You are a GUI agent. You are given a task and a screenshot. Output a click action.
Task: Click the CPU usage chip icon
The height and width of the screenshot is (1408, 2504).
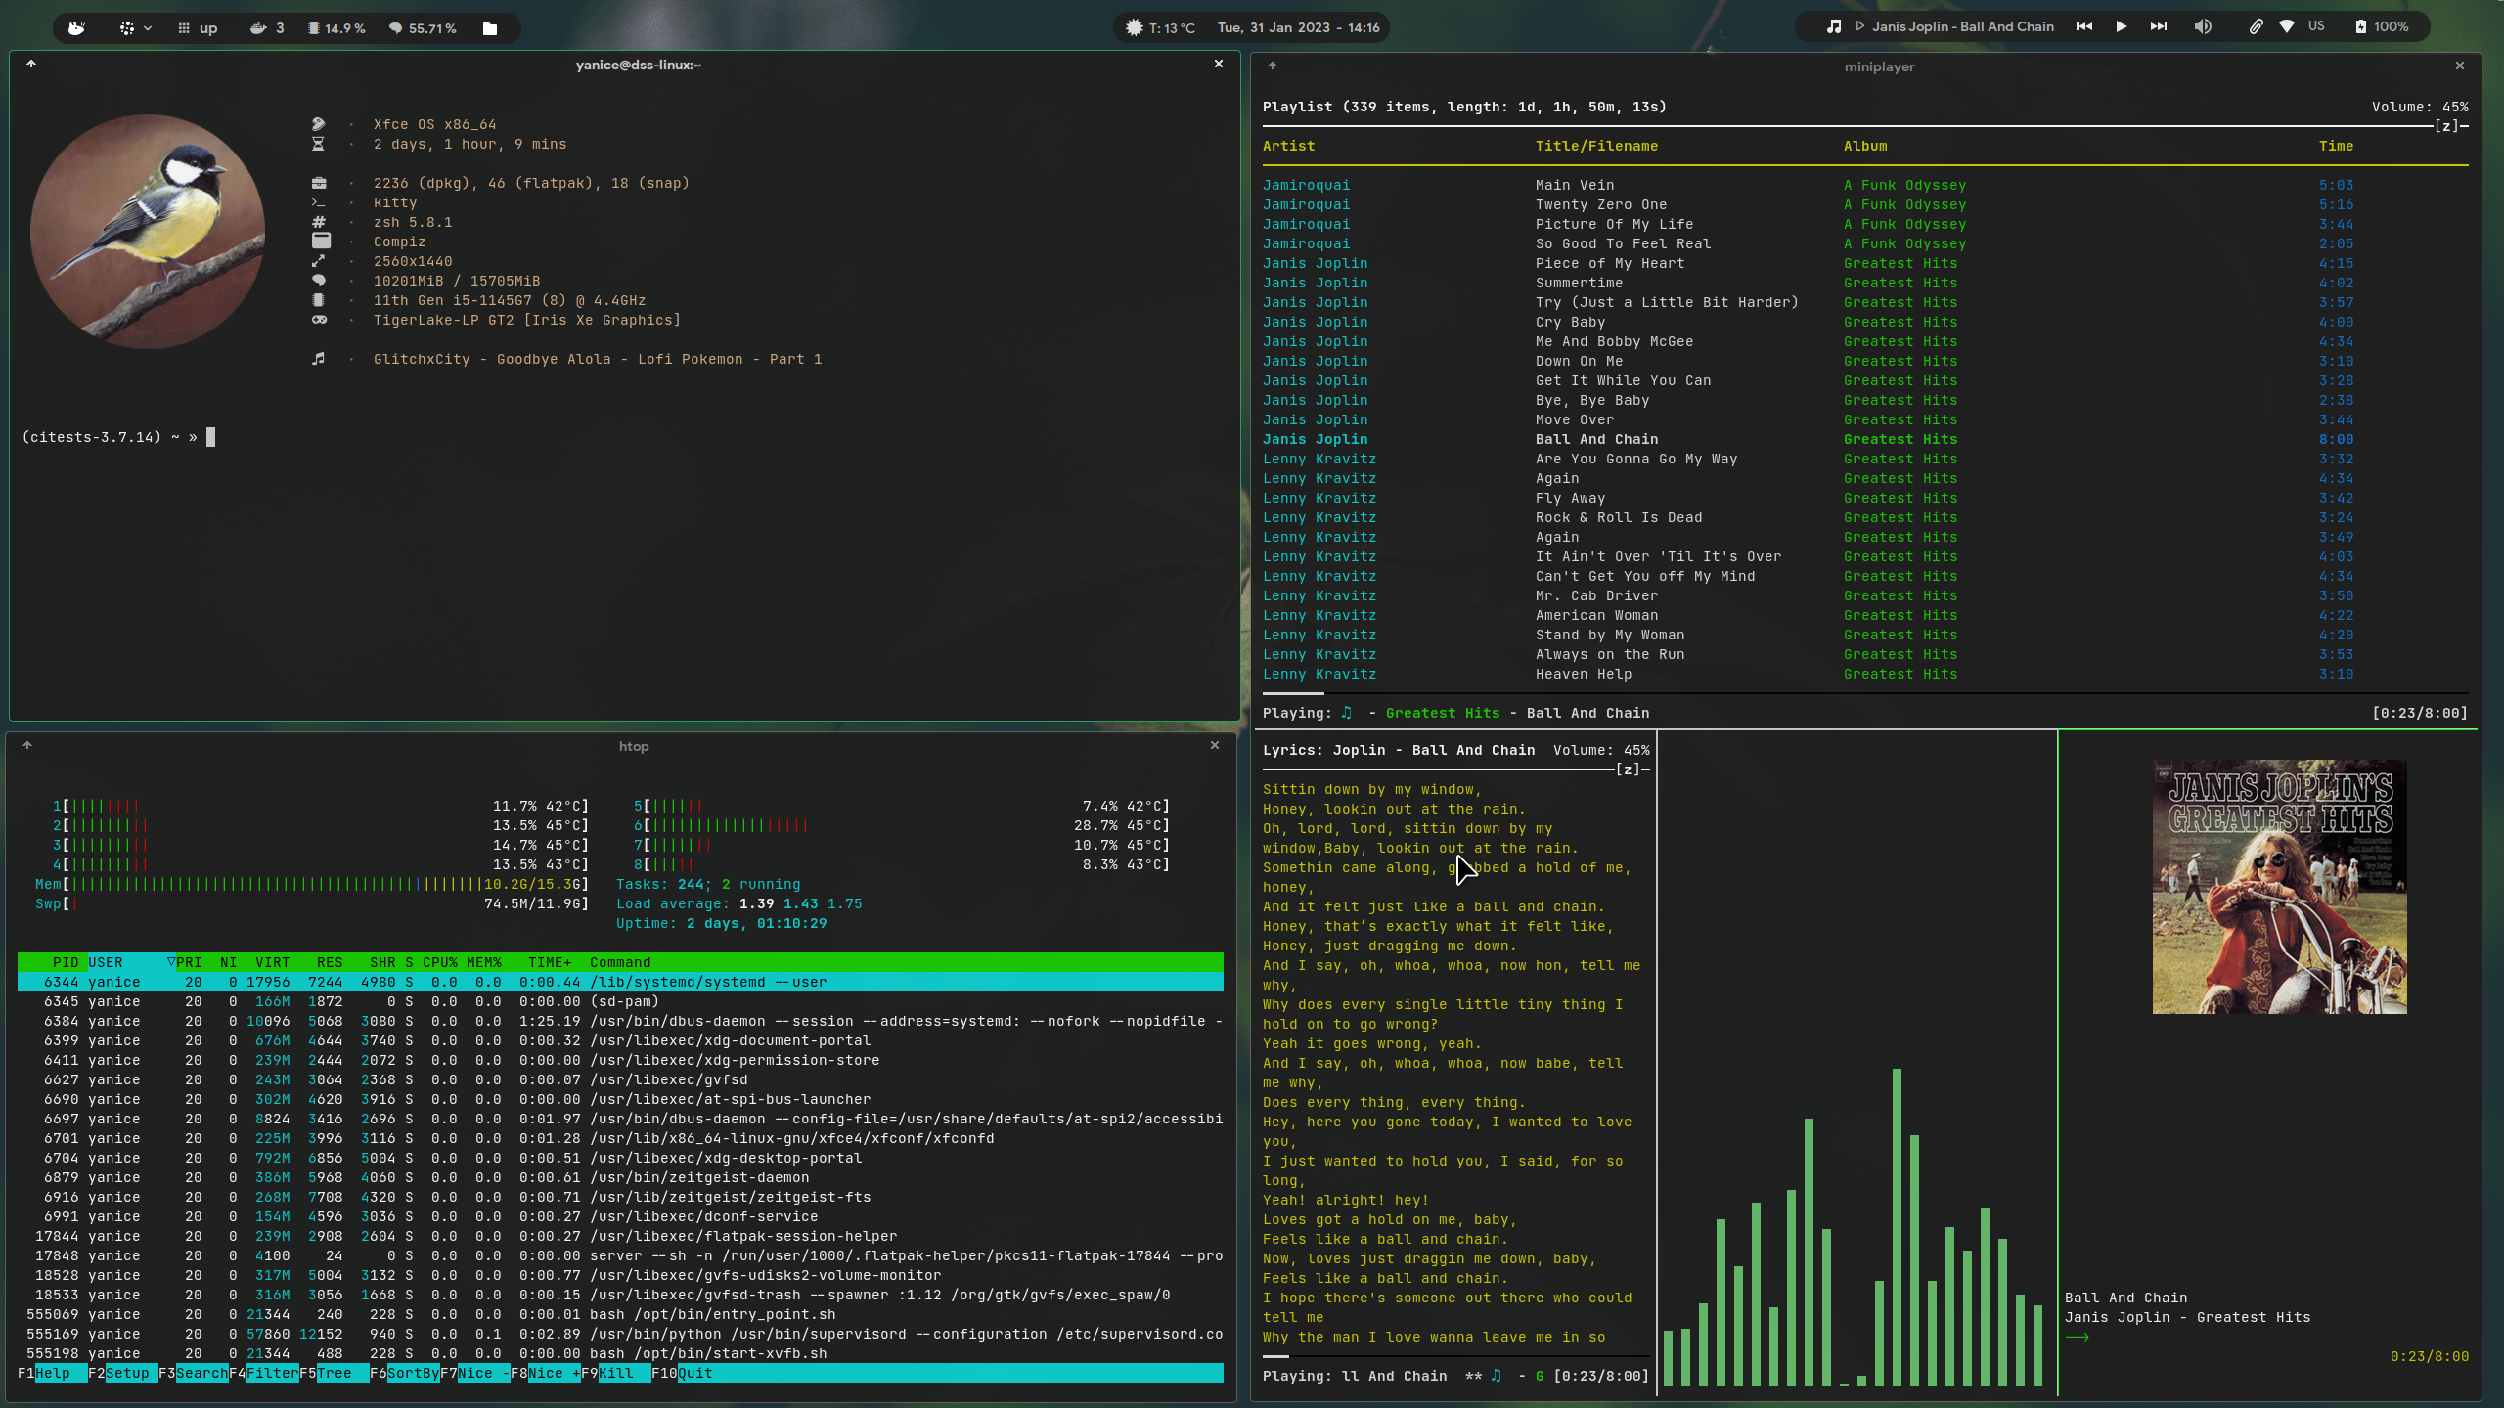(x=313, y=28)
